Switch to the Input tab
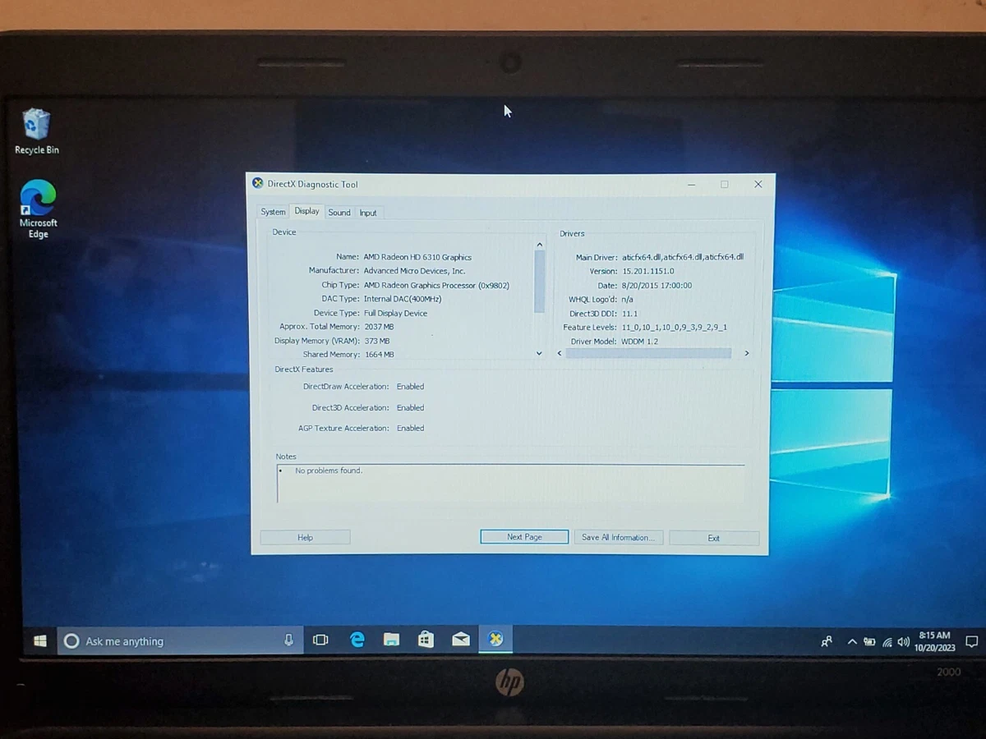This screenshot has width=986, height=739. tap(368, 213)
